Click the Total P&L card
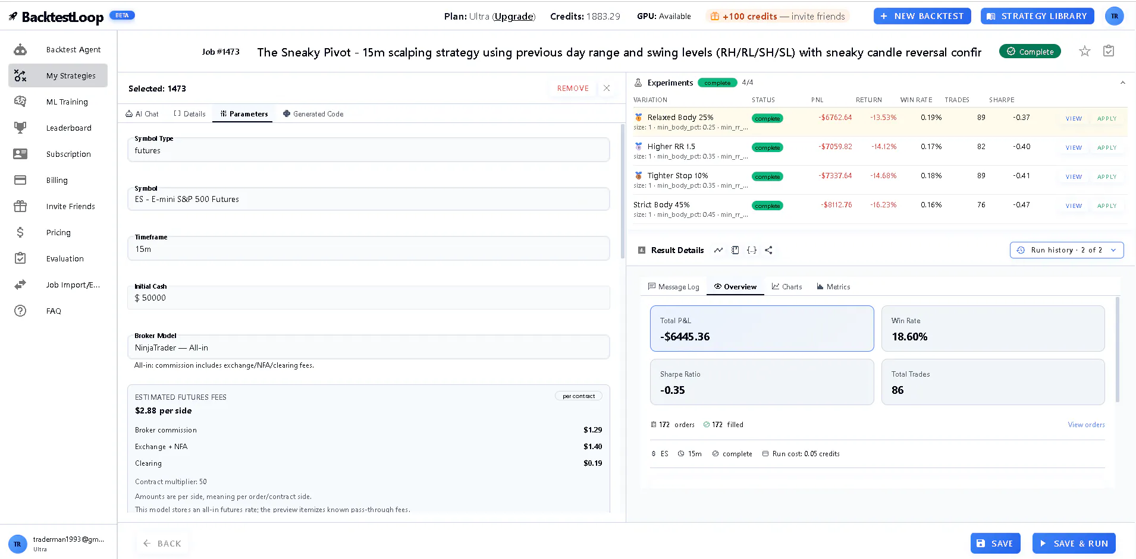This screenshot has height=559, width=1136. click(762, 329)
